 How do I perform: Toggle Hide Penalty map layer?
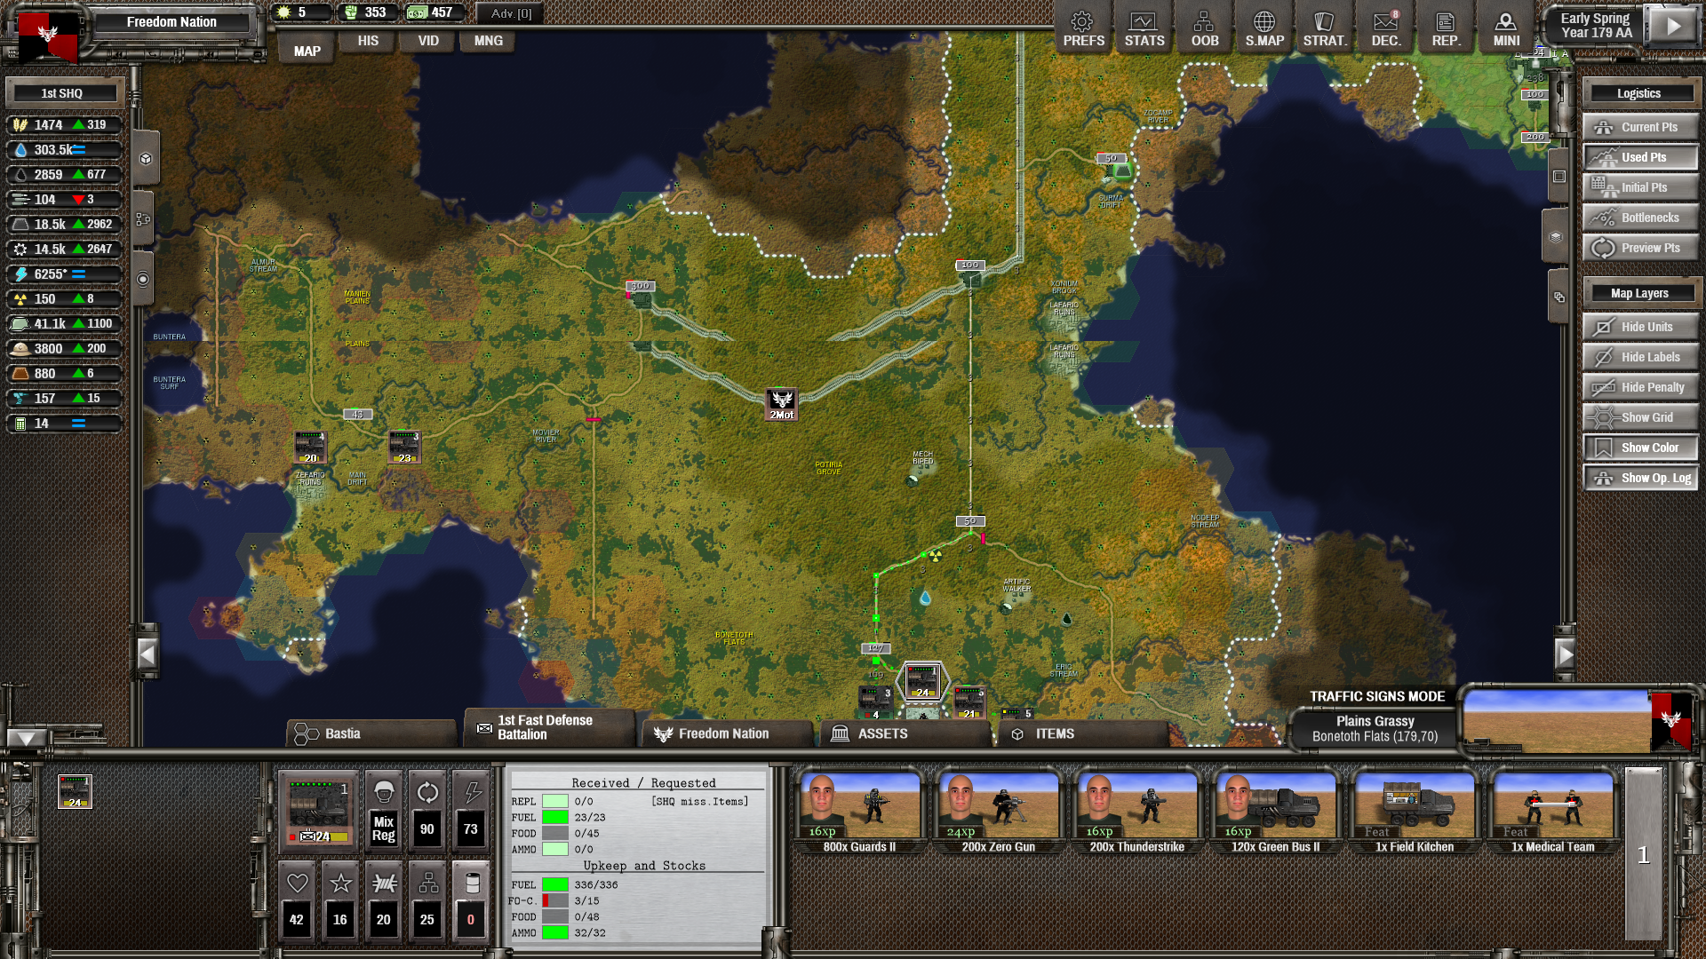click(1640, 387)
